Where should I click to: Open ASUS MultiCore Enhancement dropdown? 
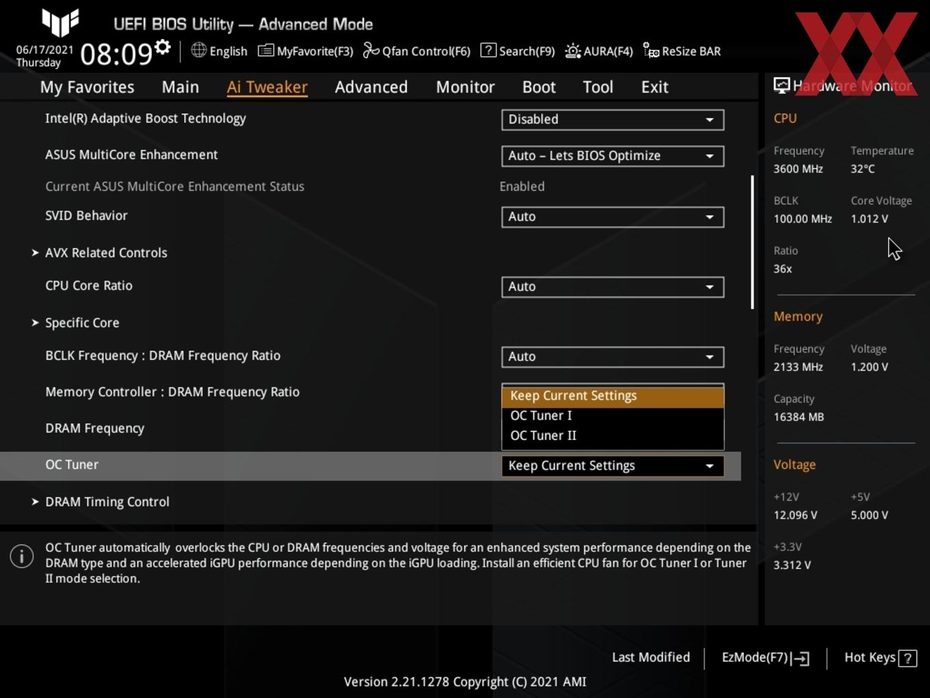tap(613, 155)
